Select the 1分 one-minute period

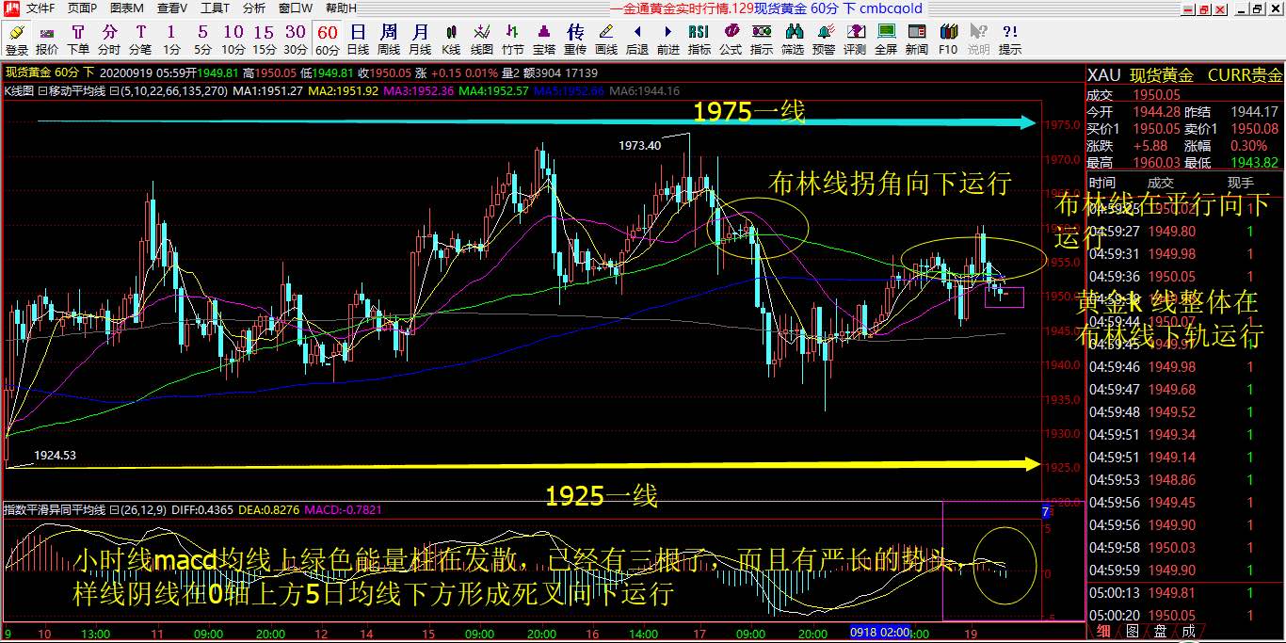point(171,40)
